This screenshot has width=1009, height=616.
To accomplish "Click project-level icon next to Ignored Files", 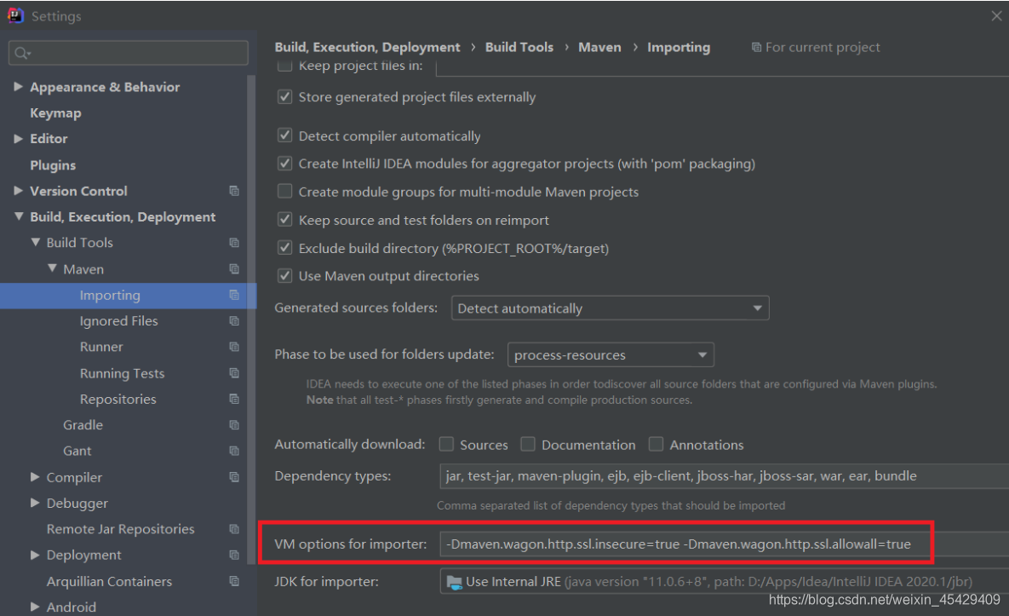I will (x=234, y=320).
